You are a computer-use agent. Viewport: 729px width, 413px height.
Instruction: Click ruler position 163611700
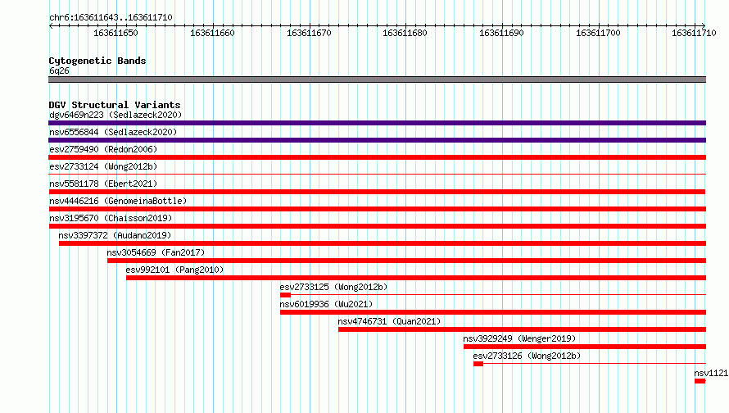point(599,33)
